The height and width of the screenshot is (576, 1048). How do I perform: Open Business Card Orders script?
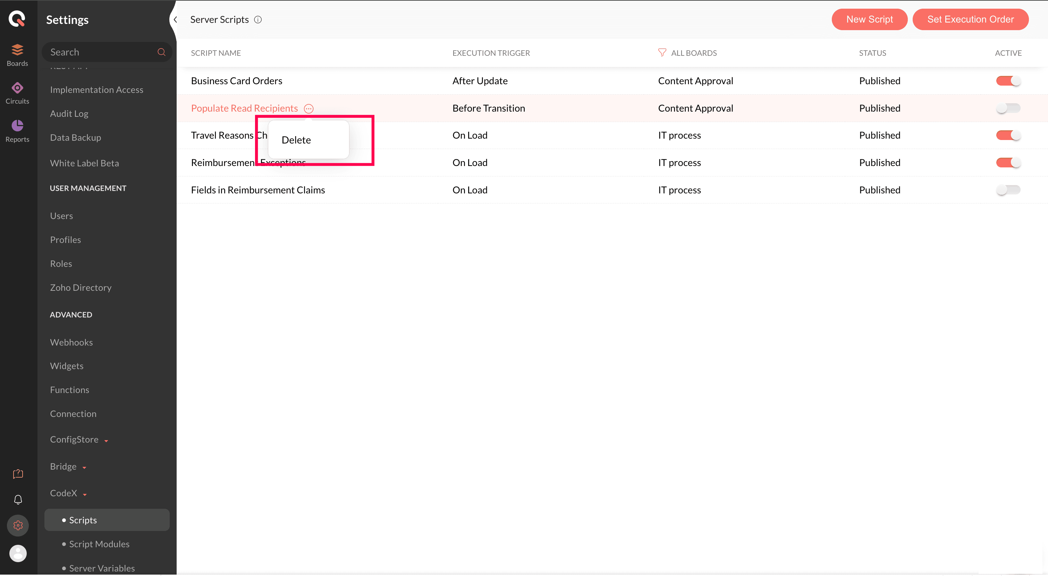coord(236,81)
